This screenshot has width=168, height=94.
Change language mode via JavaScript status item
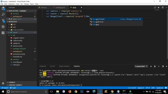point(160,88)
